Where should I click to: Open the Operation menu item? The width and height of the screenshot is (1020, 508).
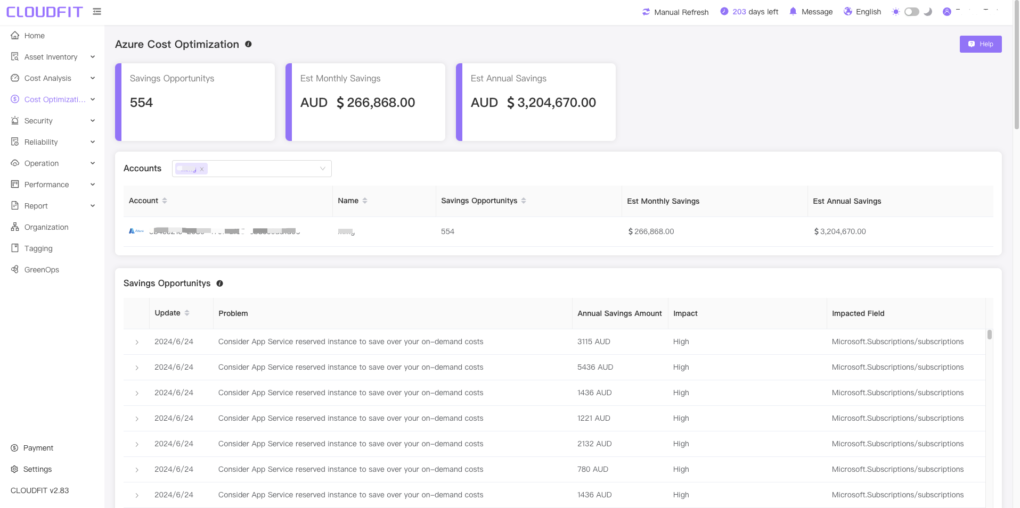[52, 163]
